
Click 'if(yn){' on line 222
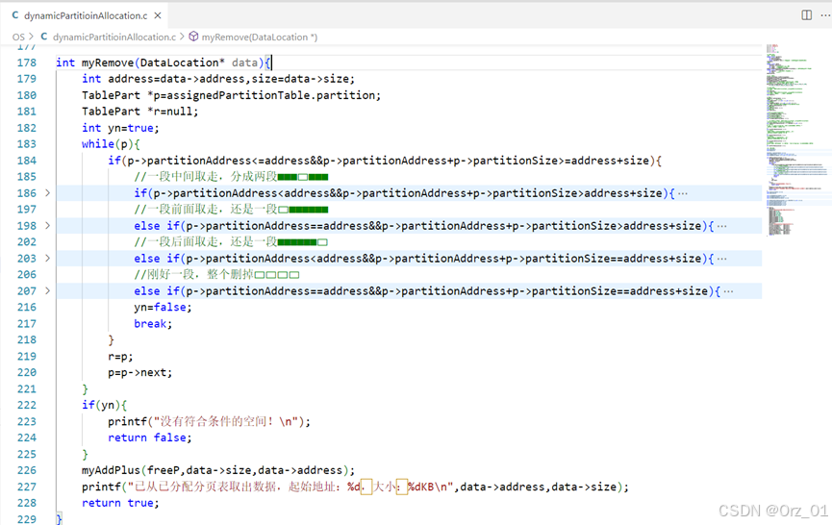[x=104, y=405]
